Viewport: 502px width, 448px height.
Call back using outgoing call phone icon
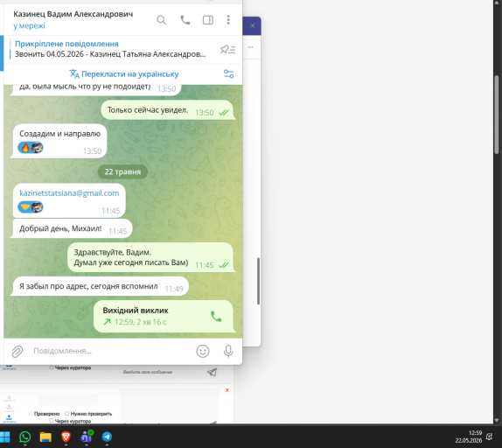click(x=216, y=317)
